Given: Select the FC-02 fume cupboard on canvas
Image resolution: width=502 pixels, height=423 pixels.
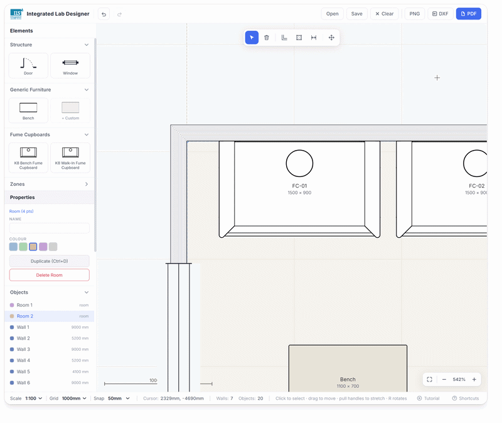Looking at the screenshot, I should pyautogui.click(x=442, y=189).
